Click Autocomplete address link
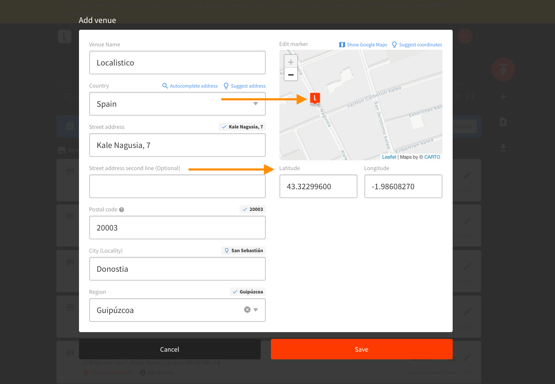This screenshot has width=555, height=384. coord(194,86)
